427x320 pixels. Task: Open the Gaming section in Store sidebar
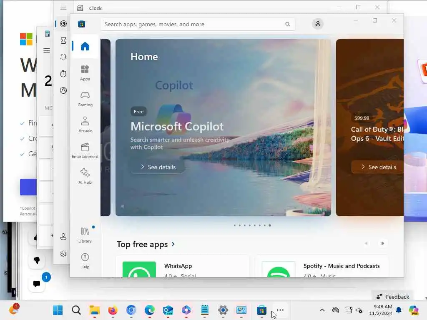pyautogui.click(x=85, y=99)
